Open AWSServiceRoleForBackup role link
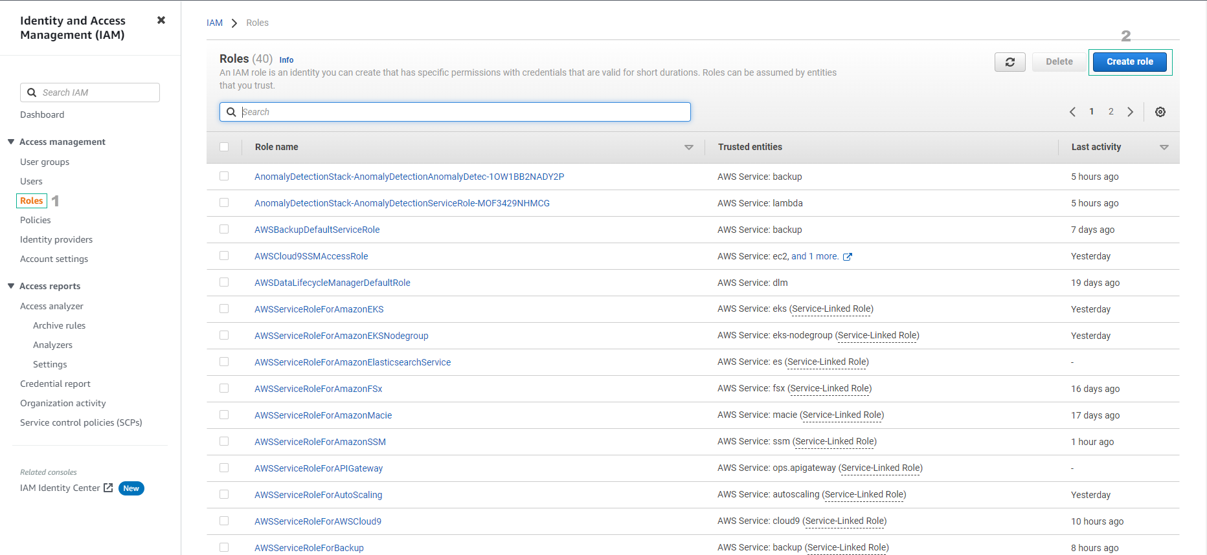 tap(310, 548)
